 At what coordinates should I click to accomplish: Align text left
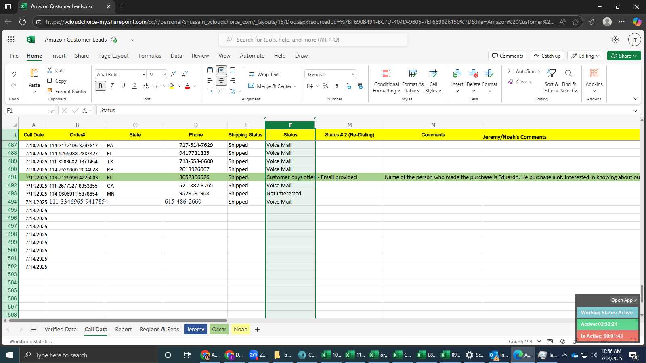(210, 81)
